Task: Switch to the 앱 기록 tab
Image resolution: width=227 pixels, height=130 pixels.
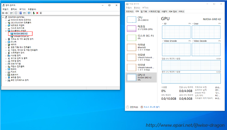Action: 144,12
